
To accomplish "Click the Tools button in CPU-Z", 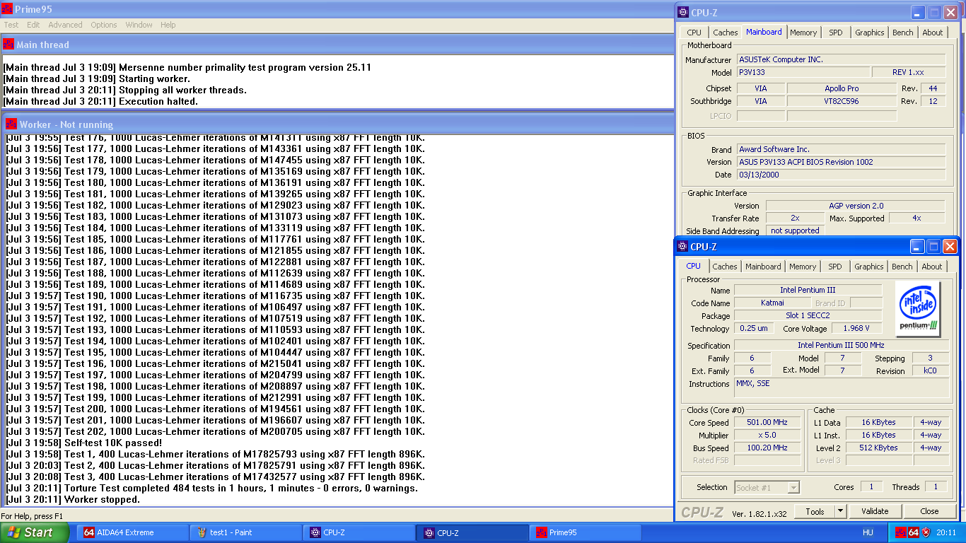I will click(815, 511).
